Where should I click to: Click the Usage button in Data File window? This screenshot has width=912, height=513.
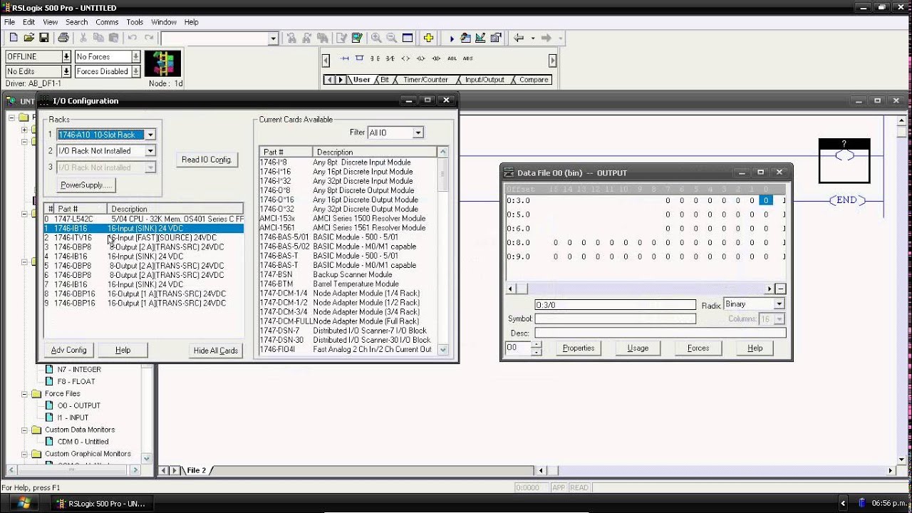[638, 348]
